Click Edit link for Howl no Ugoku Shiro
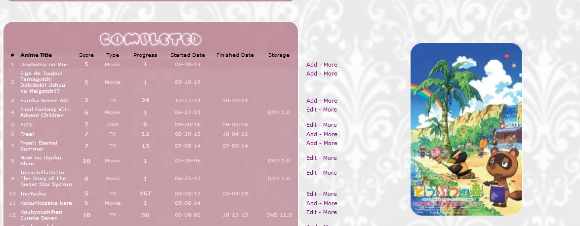Viewport: 580px width, 226px height. tap(311, 158)
